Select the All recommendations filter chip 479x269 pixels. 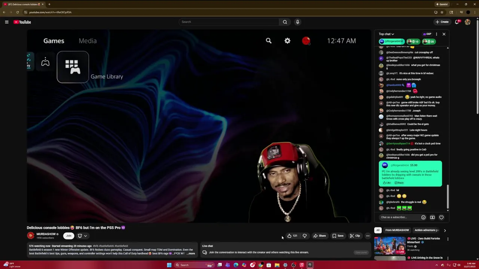pos(378,230)
